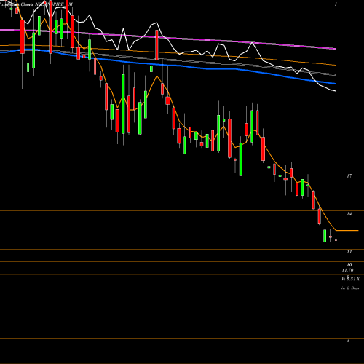Viewport: 364px width, 364px height.
Task: Click the last small red candlestick
Action: click(336, 240)
